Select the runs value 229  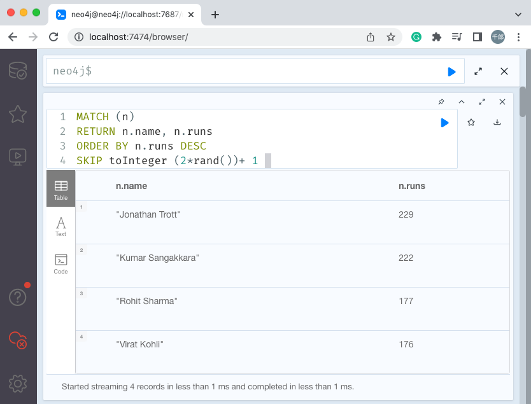(x=406, y=214)
